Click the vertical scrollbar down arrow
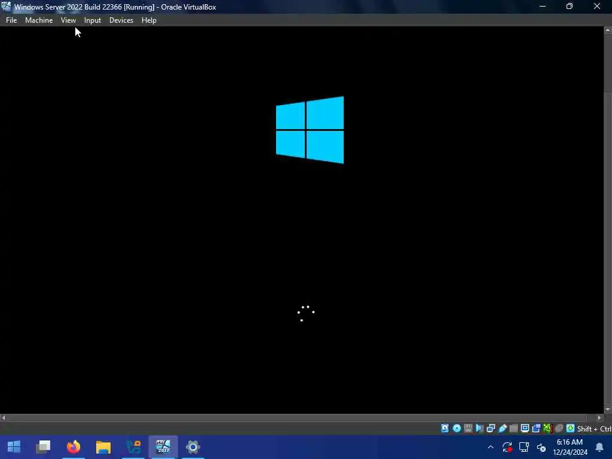612x459 pixels. click(608, 409)
